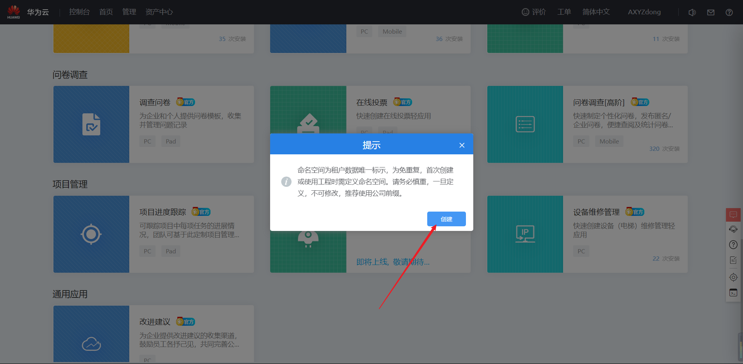Click the help question mark in header
This screenshot has height=364, width=743.
click(x=729, y=12)
